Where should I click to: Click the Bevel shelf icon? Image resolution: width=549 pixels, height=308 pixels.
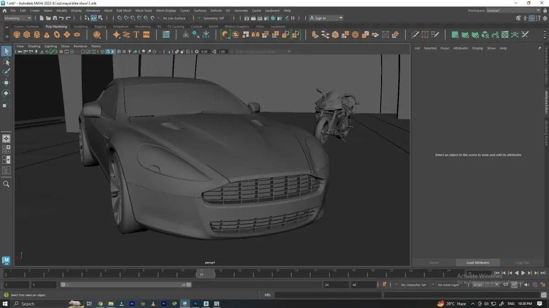point(335,35)
